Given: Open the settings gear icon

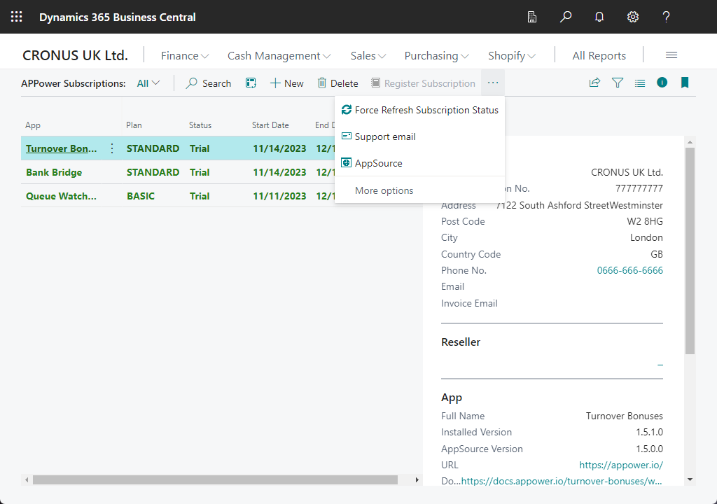Looking at the screenshot, I should tap(633, 17).
